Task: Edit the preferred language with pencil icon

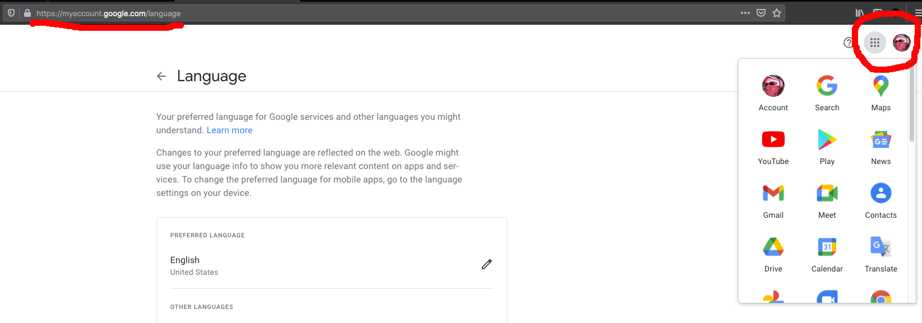Action: click(x=486, y=264)
